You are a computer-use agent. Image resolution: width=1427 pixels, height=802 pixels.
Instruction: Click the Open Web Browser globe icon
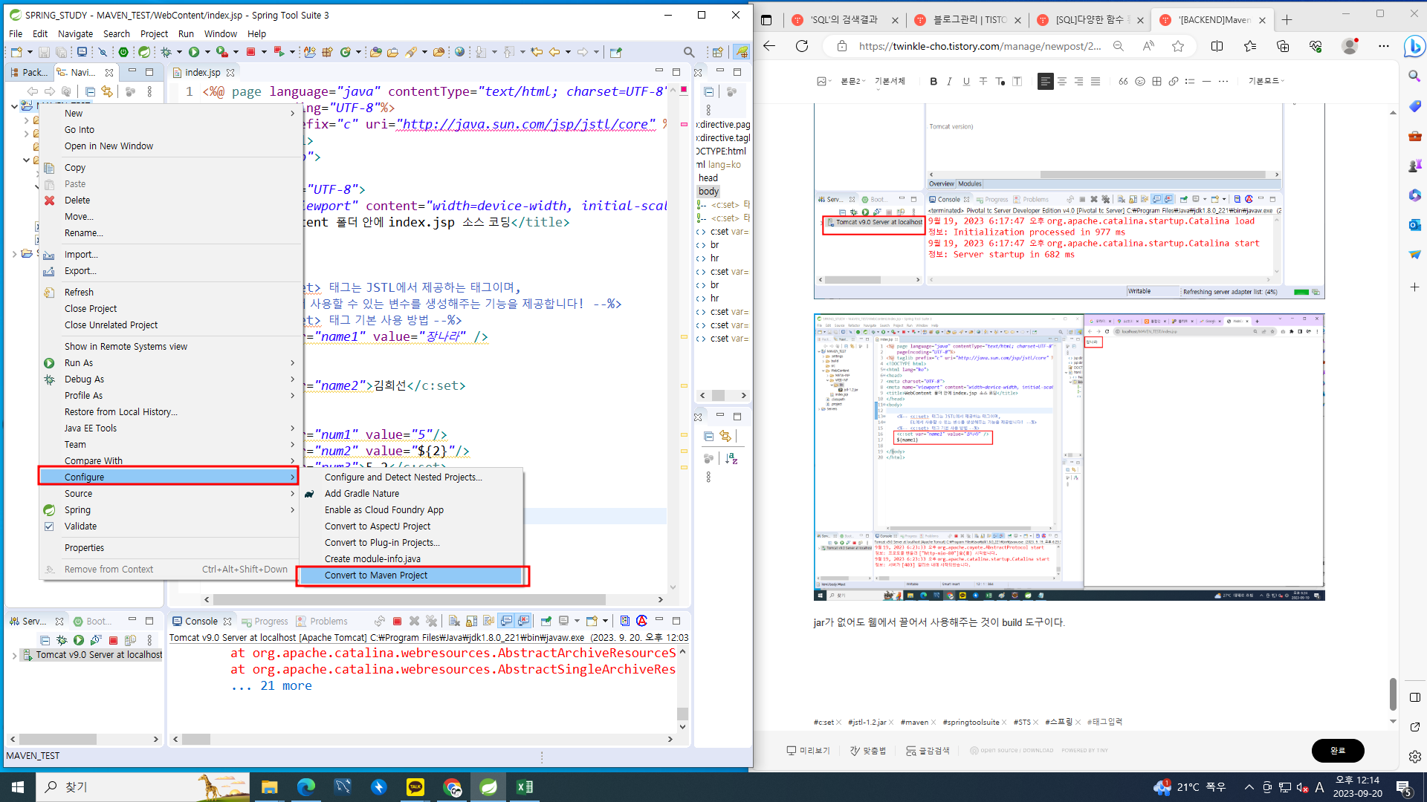click(x=459, y=52)
